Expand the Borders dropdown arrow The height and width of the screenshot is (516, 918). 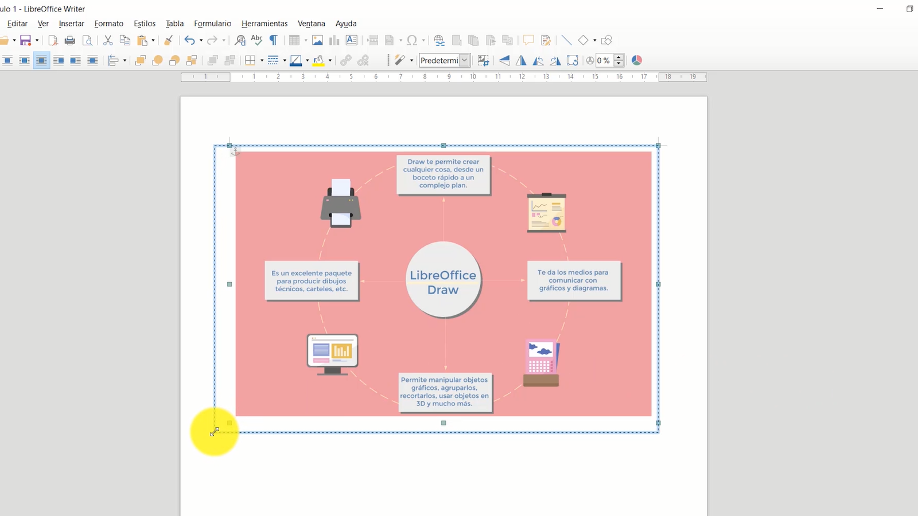click(x=262, y=60)
